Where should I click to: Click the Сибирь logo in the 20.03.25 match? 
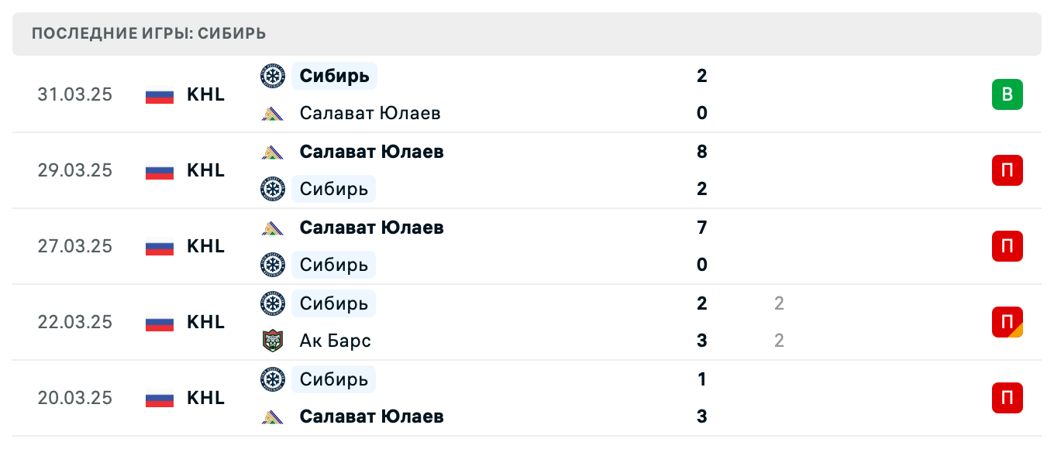(x=274, y=379)
